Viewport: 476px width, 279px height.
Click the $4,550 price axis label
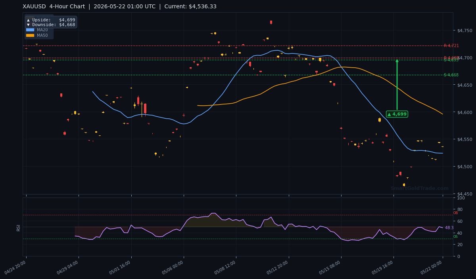[x=465, y=139]
